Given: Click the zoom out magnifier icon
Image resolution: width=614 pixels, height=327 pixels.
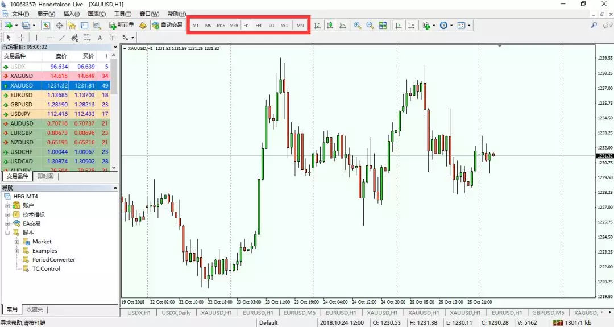Looking at the screenshot, I should click(370, 25).
